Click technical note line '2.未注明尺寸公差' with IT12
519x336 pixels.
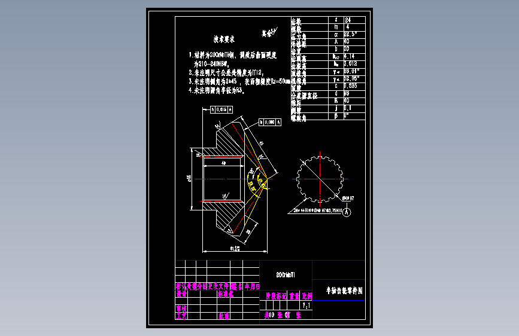coord(226,73)
